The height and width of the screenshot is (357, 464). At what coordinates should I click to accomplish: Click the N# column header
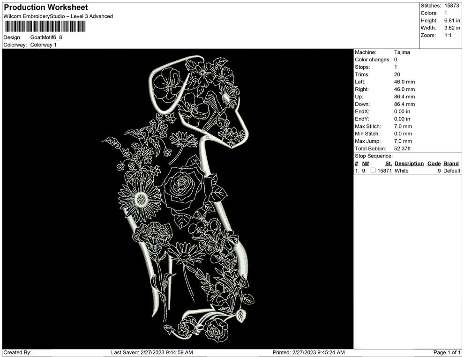[366, 164]
